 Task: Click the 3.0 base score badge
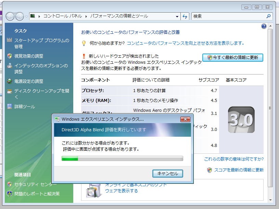click(241, 120)
